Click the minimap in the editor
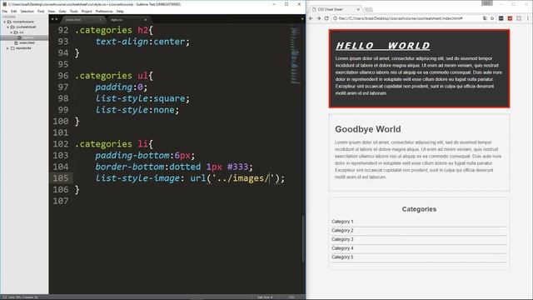This screenshot has width=533, height=300. (296, 56)
